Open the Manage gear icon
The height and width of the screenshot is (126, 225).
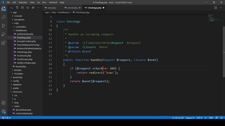4,111
